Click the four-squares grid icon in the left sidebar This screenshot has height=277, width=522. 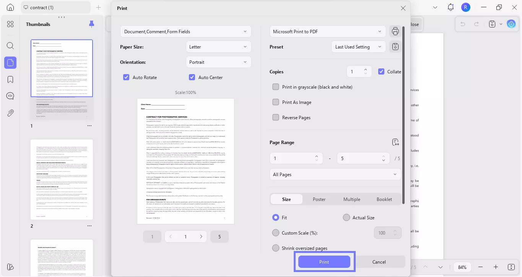10,24
